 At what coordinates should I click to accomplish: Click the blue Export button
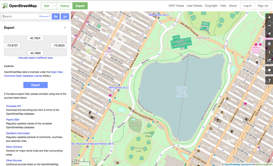[35, 85]
